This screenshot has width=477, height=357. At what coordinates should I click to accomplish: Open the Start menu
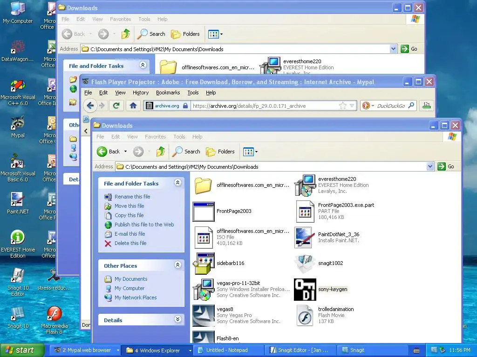pyautogui.click(x=22, y=350)
